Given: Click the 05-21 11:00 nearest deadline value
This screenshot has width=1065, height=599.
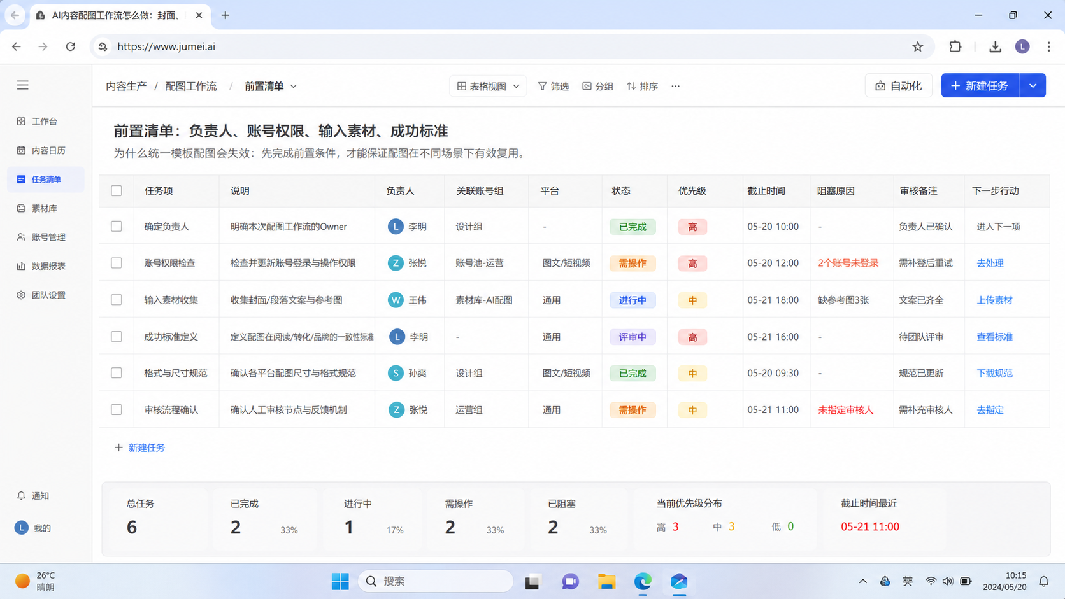Looking at the screenshot, I should 870,526.
